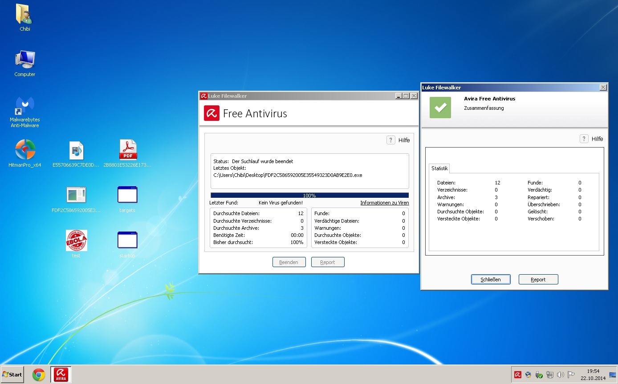This screenshot has height=384, width=618.
Task: Click the show desktop tray thumbnail
Action: point(613,375)
